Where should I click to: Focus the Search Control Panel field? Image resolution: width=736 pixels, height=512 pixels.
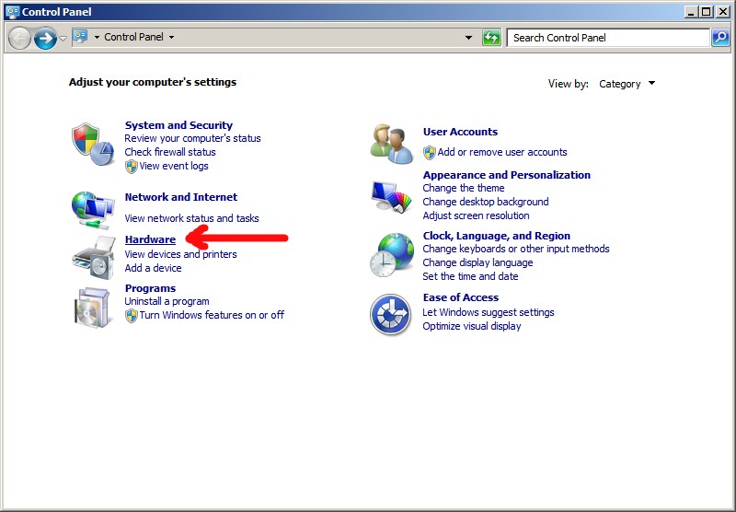pyautogui.click(x=608, y=38)
